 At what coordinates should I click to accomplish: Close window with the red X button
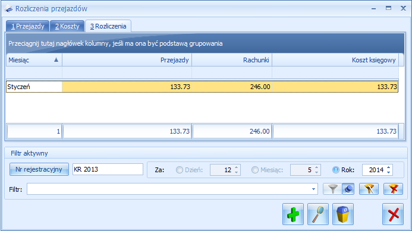tap(393, 214)
